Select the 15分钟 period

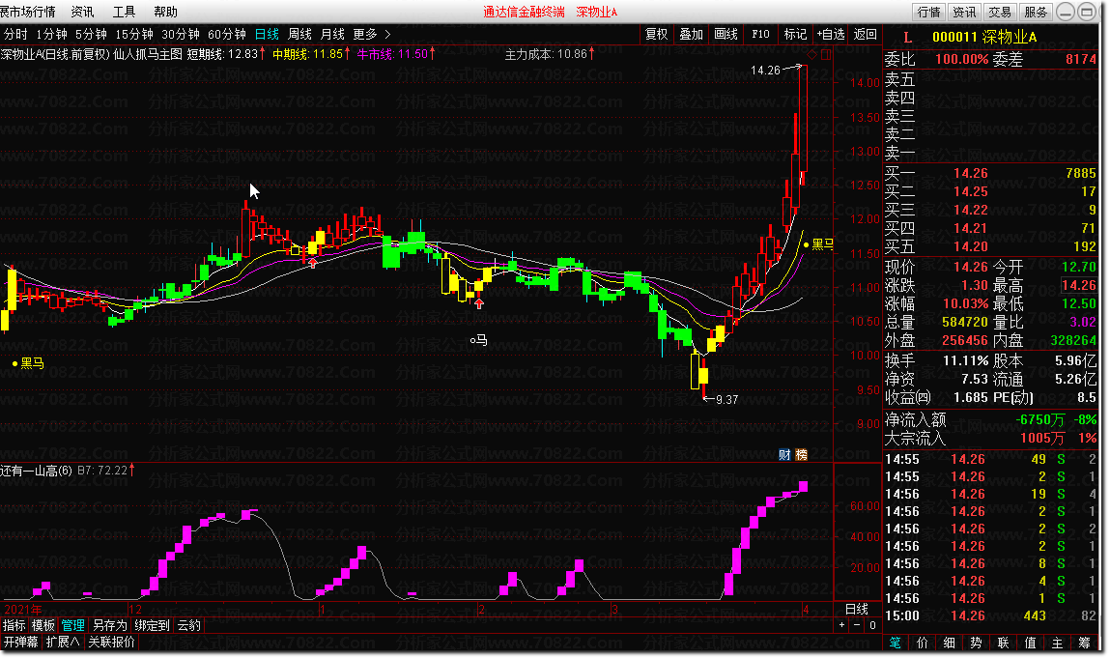tap(134, 34)
